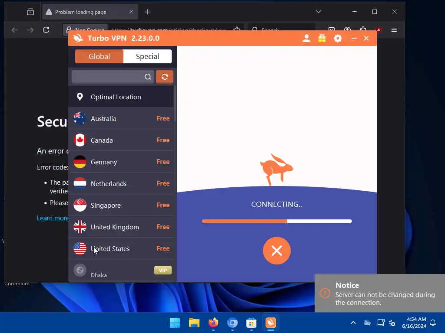Screen dimensions: 445x333
Task: Open the gift rewards icon in Turbo VPN
Action: click(x=322, y=38)
